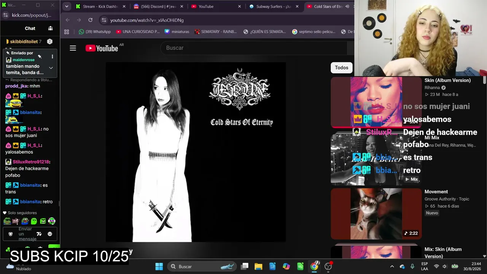The height and width of the screenshot is (274, 487).
Task: Insert the angry green face emote
Action: coord(43,221)
